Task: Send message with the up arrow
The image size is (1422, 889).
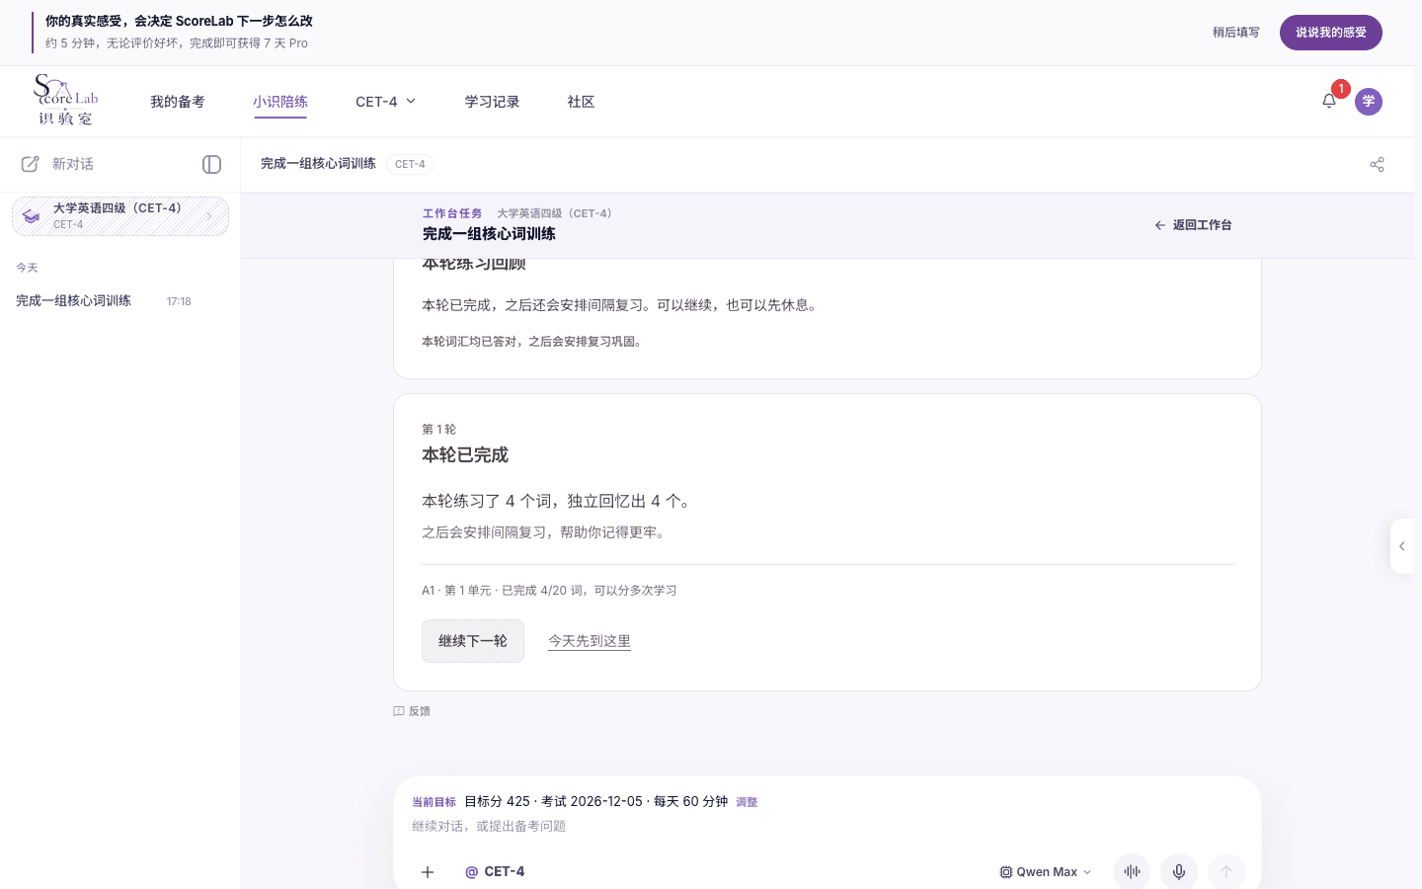Action: [1226, 872]
